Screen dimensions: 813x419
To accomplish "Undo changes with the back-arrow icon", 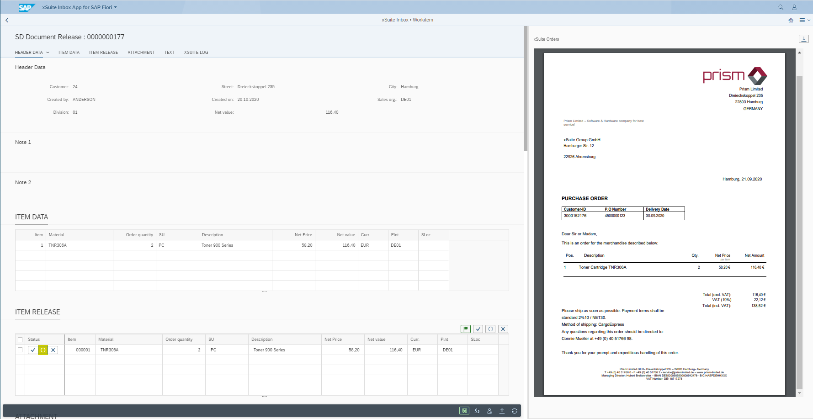I will 477,410.
